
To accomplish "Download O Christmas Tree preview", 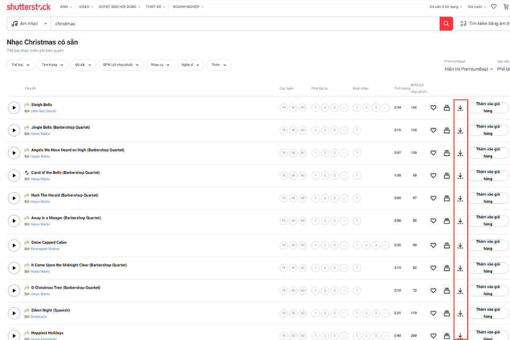I will (460, 291).
